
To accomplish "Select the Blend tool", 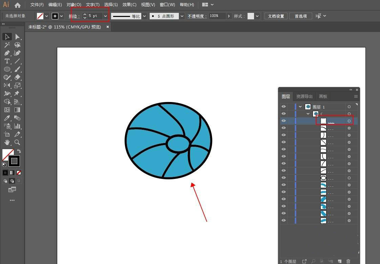I will tap(17, 118).
